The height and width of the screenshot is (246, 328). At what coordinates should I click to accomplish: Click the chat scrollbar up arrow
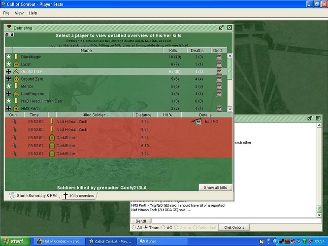pyautogui.click(x=319, y=125)
